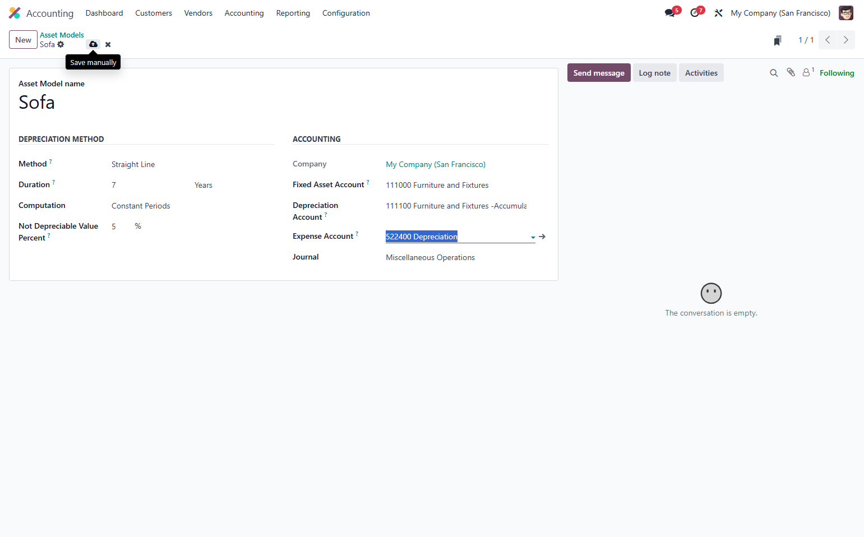Open the Activities button
Screen dimensions: 864x537
[x=701, y=73]
